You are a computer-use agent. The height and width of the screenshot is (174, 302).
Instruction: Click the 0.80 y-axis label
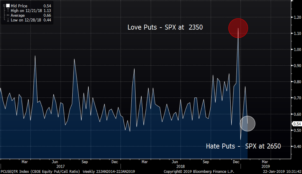coord(298,82)
